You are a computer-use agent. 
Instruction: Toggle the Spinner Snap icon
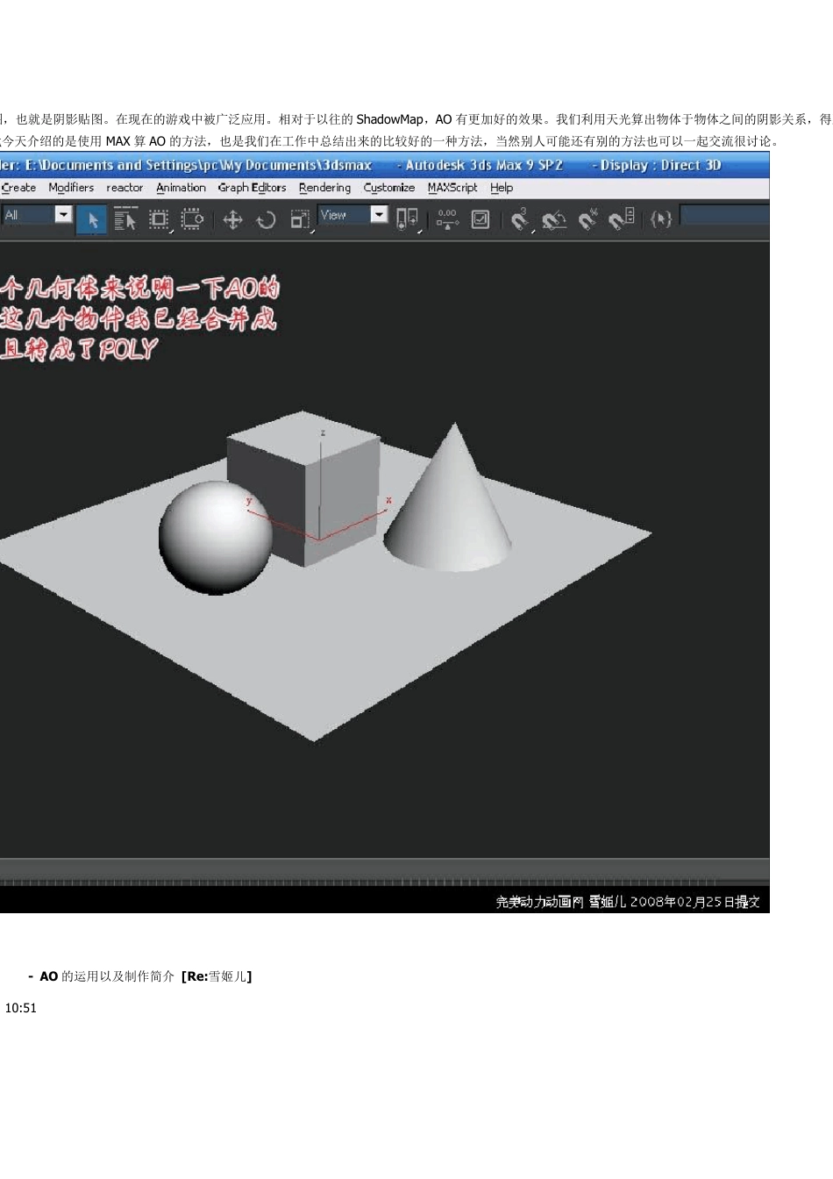(622, 219)
